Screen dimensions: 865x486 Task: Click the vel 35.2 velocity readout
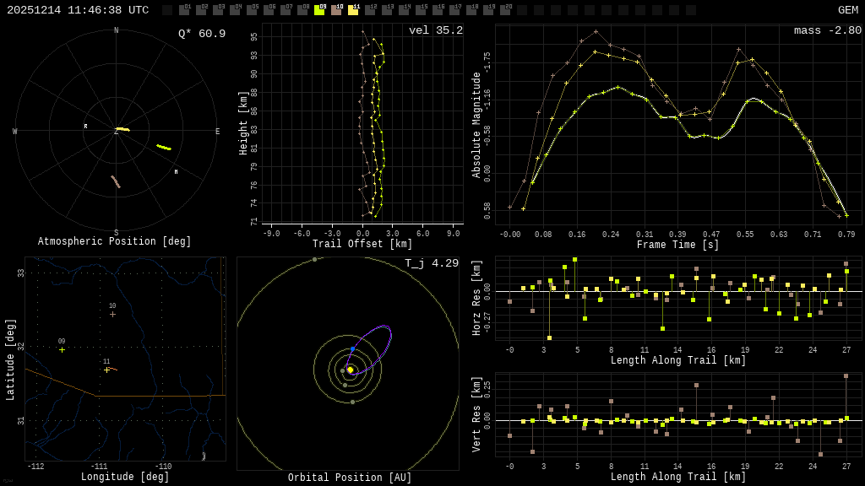pos(435,30)
